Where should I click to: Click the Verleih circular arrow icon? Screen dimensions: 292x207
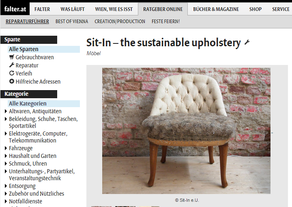pos(12,73)
